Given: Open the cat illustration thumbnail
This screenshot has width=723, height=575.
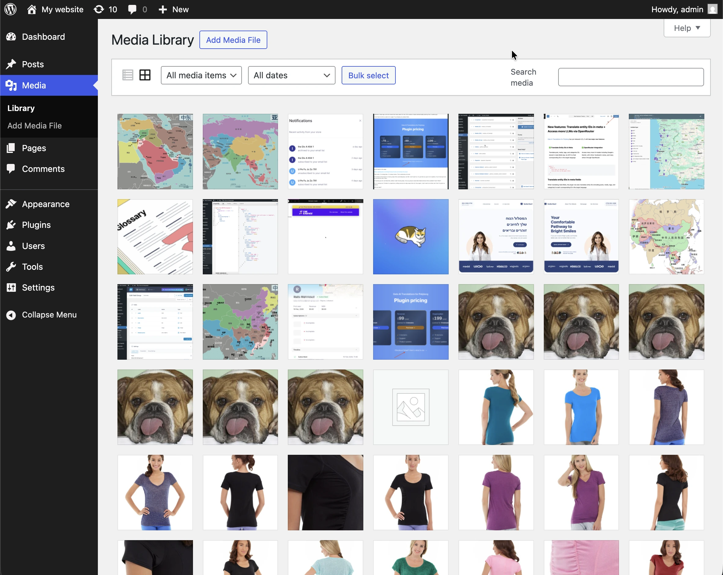Looking at the screenshot, I should (410, 236).
